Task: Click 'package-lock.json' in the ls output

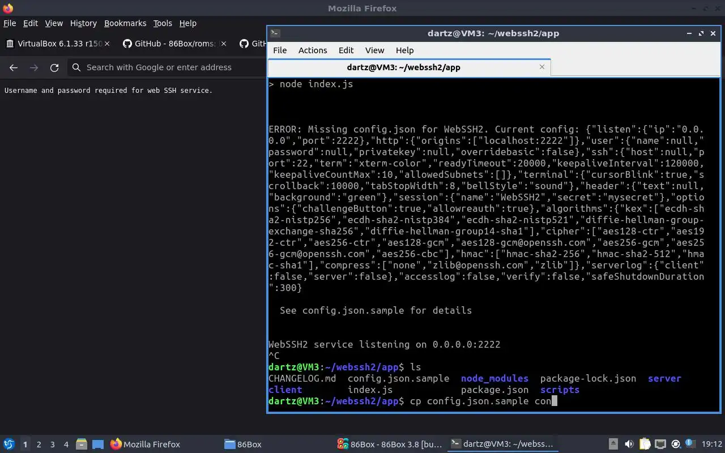Action: pos(588,378)
